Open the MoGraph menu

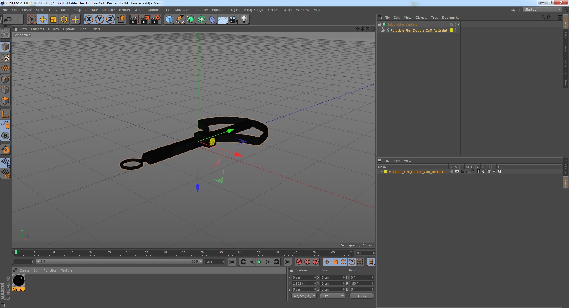coord(182,10)
